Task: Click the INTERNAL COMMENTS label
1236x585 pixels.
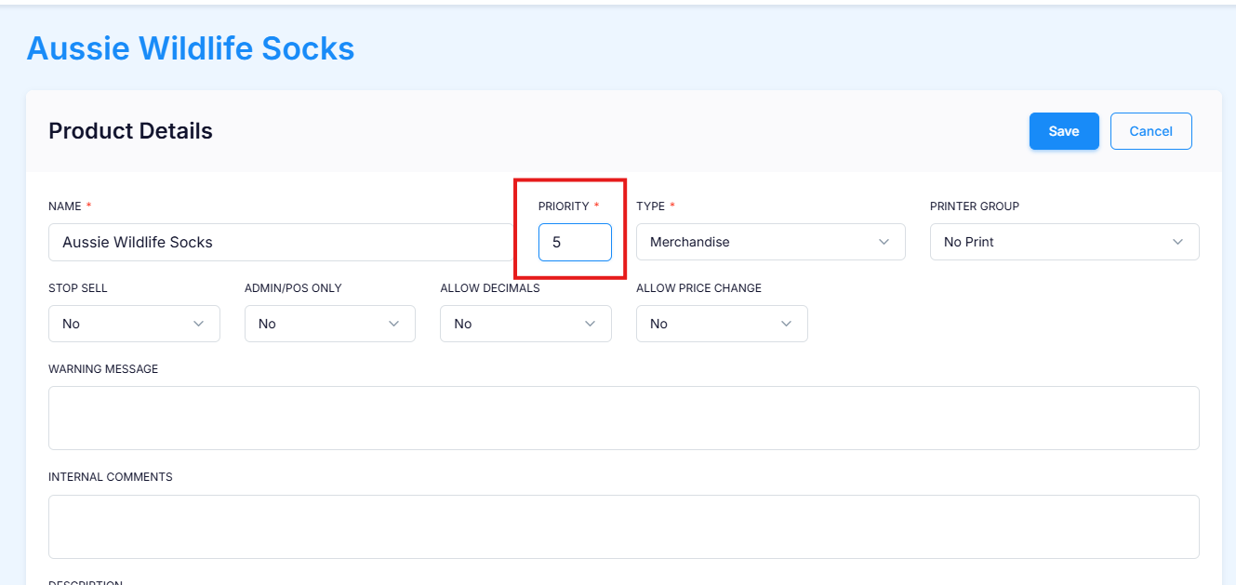Action: (x=111, y=477)
